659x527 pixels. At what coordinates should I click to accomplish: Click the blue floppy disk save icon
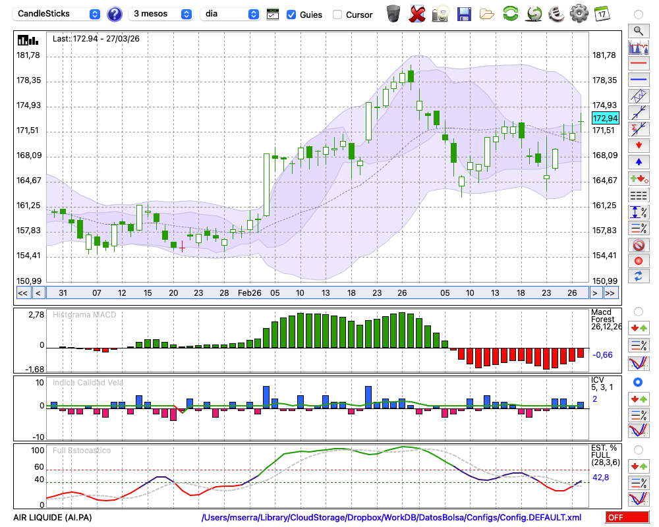point(464,13)
